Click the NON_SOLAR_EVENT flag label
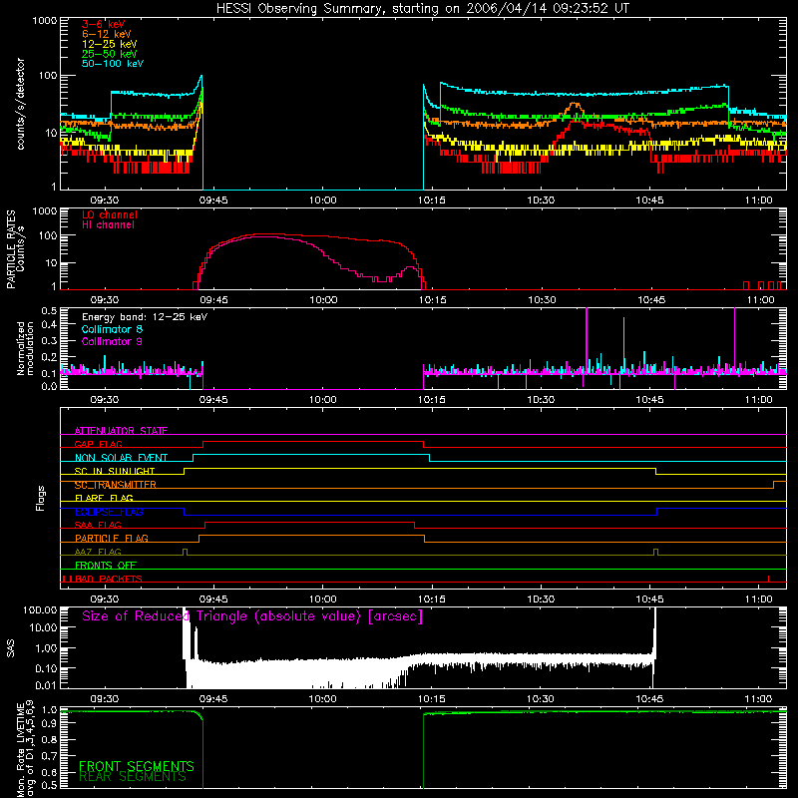 [x=121, y=457]
